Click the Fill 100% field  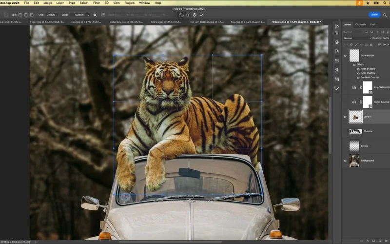386,44
